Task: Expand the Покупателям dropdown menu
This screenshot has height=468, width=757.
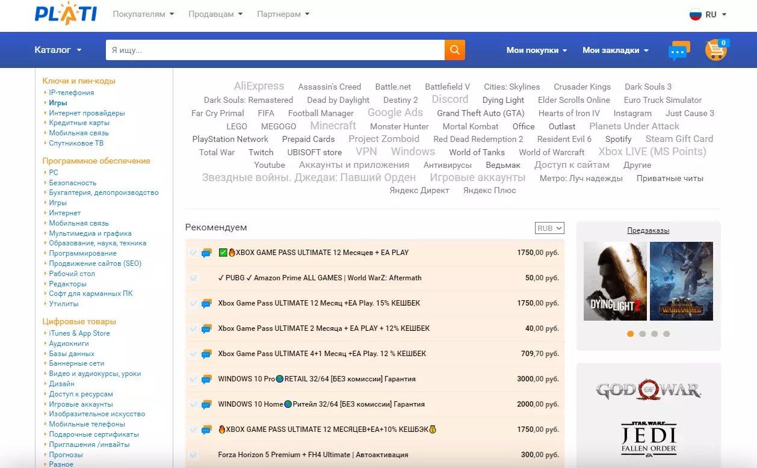Action: coord(143,14)
